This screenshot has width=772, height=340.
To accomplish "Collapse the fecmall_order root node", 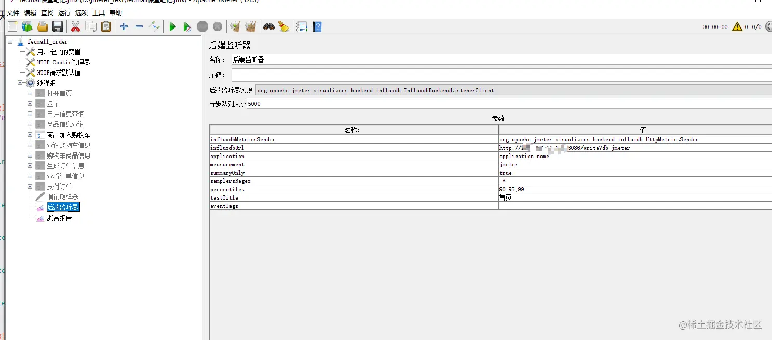I will [10, 41].
